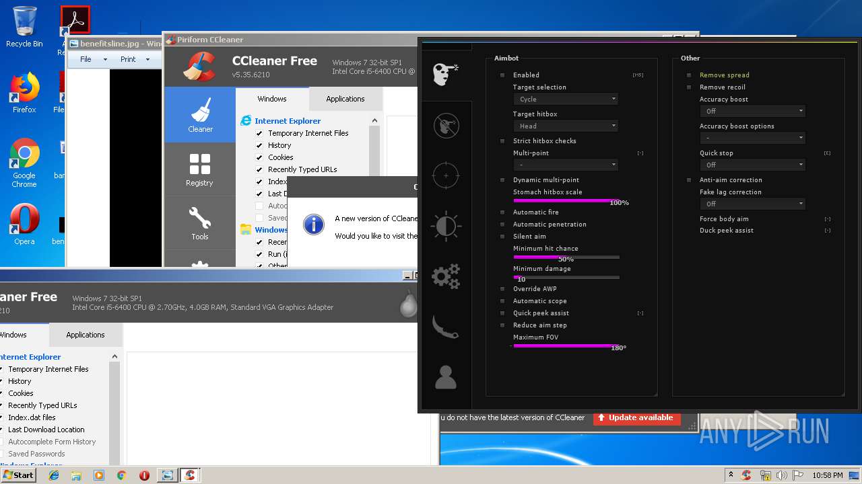862x484 pixels.
Task: Click Force body aim hotkey bracket
Action: pos(828,219)
